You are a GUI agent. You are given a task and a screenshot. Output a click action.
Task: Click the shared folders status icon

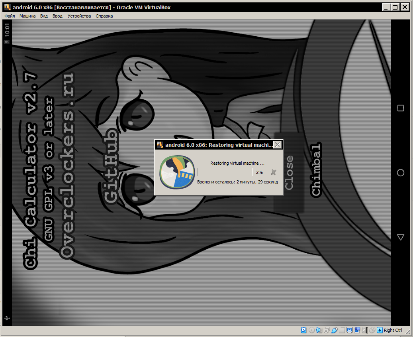(342, 330)
